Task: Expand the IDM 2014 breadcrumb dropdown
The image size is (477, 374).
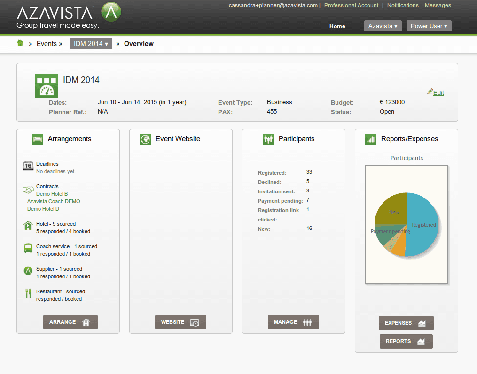Action: 91,44
